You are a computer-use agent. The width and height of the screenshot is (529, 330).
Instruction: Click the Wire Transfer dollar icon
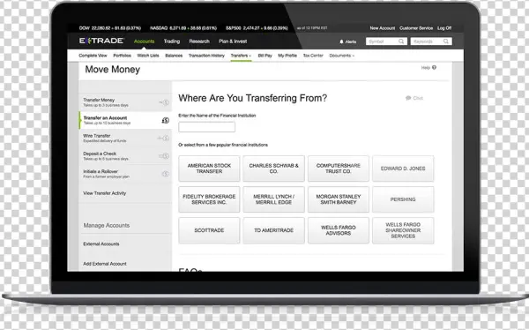point(164,138)
